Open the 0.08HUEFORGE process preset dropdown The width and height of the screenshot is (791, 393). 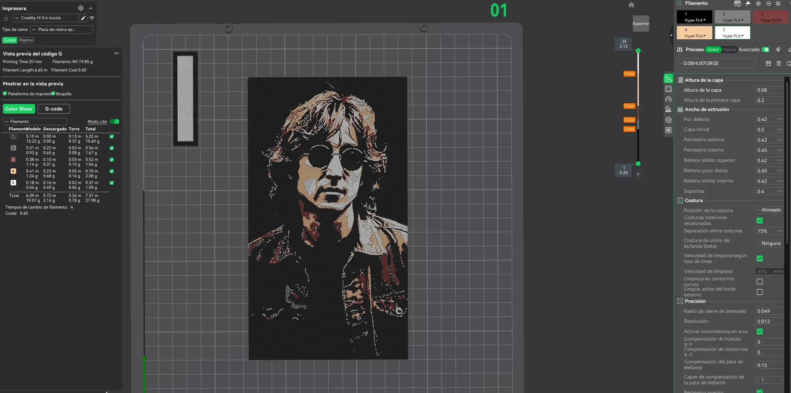pyautogui.click(x=716, y=63)
